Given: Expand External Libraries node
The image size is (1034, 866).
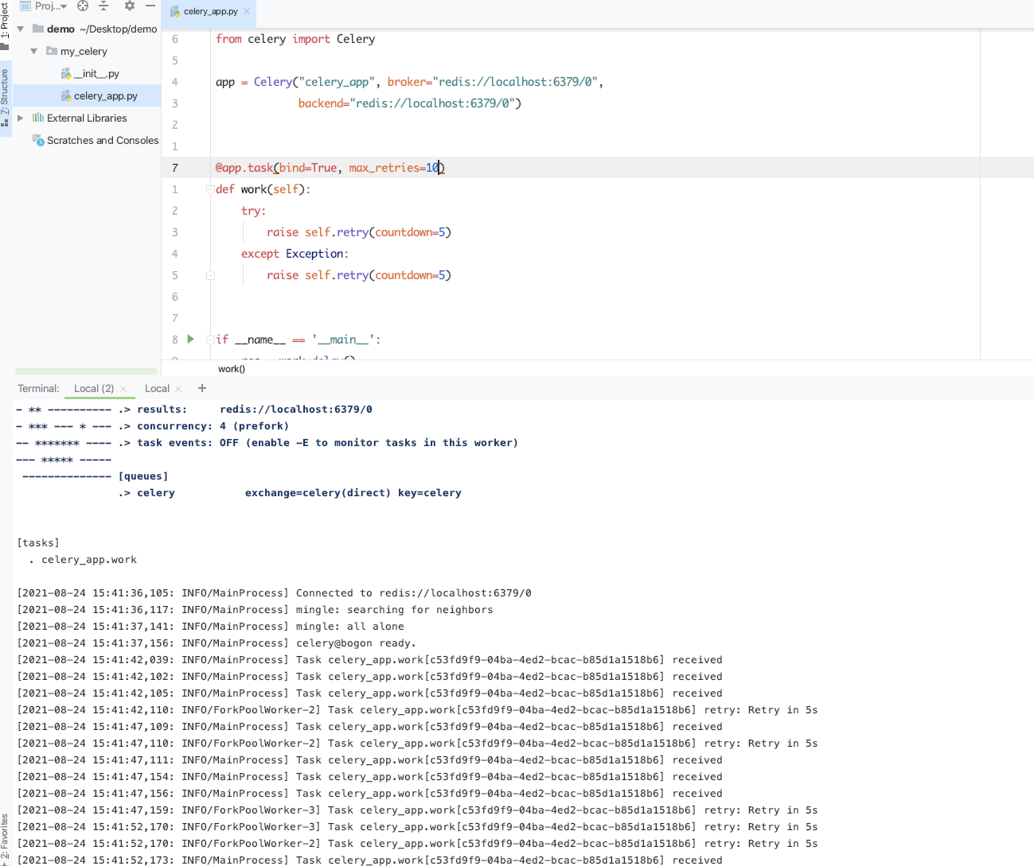Looking at the screenshot, I should pyautogui.click(x=21, y=118).
